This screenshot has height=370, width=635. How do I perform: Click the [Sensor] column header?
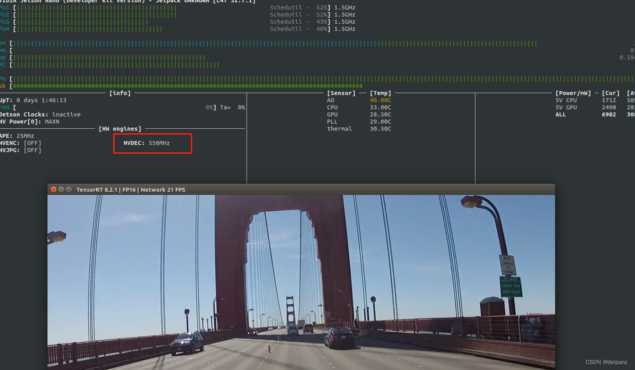(341, 93)
